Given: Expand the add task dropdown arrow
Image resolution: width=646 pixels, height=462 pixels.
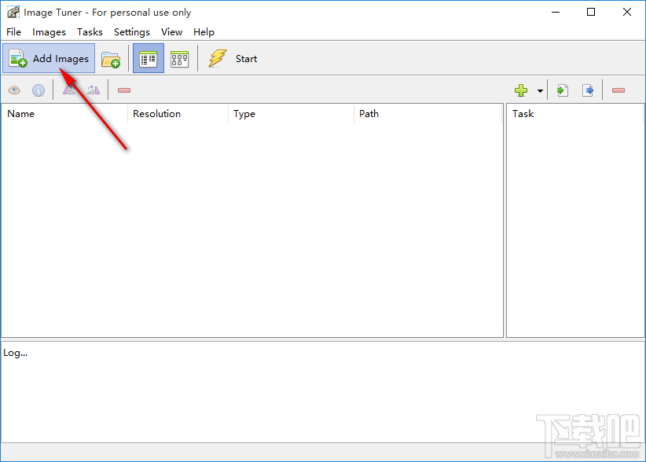Looking at the screenshot, I should (x=540, y=91).
